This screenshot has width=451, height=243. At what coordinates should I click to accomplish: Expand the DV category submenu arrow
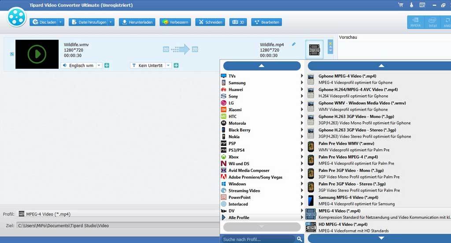point(302,211)
